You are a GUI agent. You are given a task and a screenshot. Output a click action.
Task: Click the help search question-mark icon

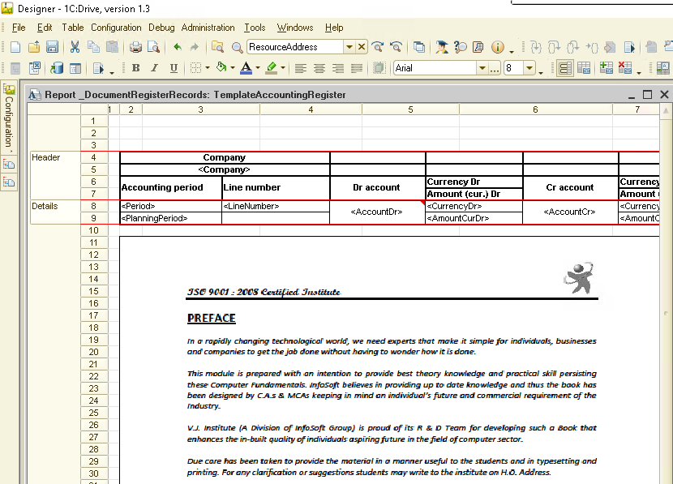click(x=460, y=47)
